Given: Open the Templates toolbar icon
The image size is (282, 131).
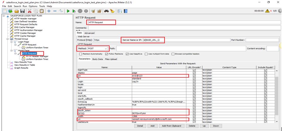Looking at the screenshot, I should tap(10, 11).
